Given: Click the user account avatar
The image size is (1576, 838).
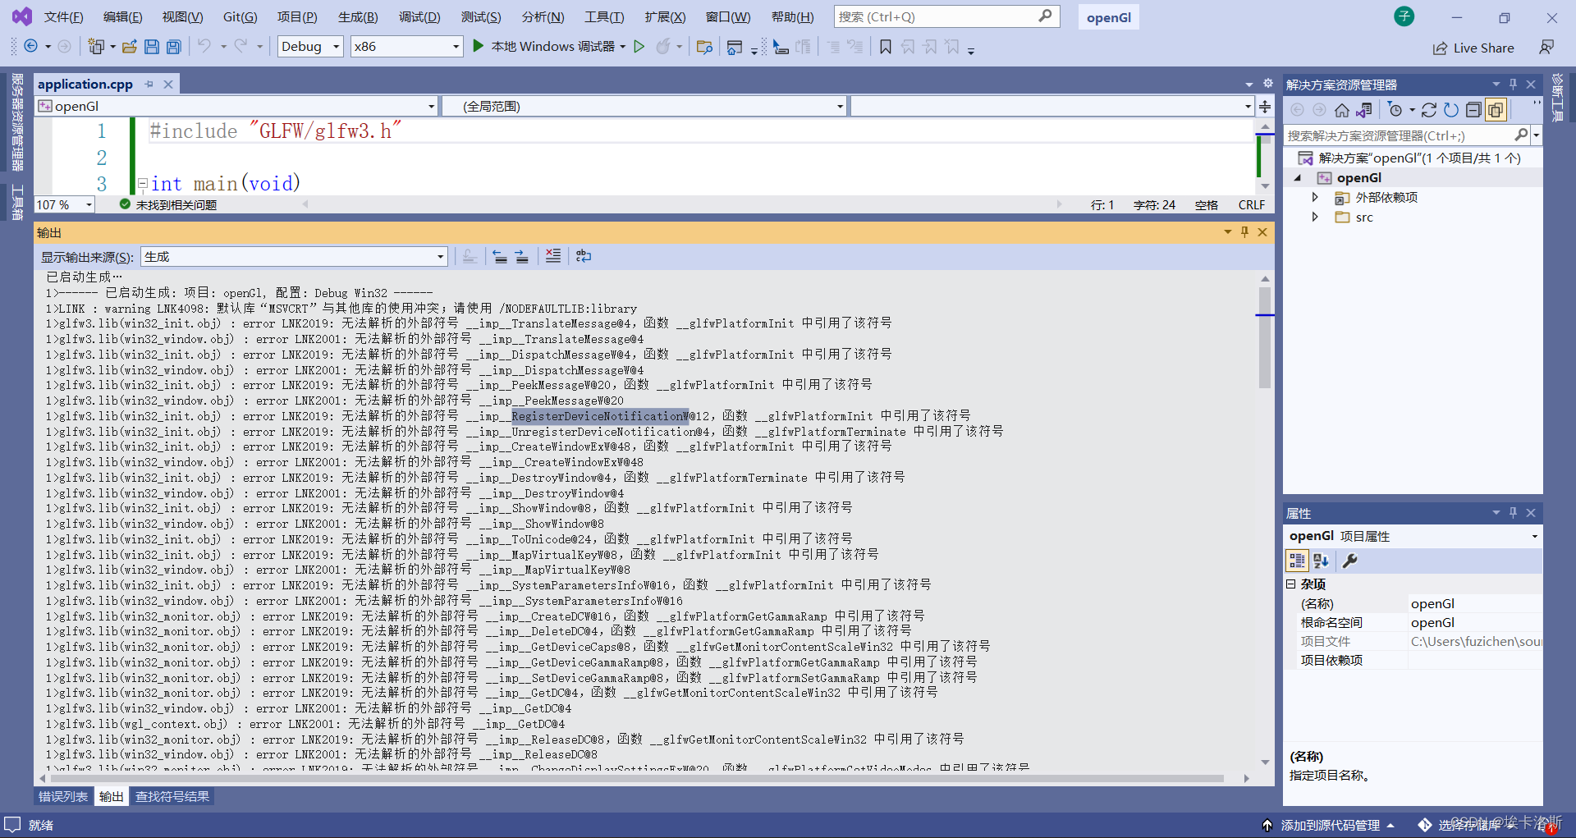Looking at the screenshot, I should click(x=1404, y=16).
